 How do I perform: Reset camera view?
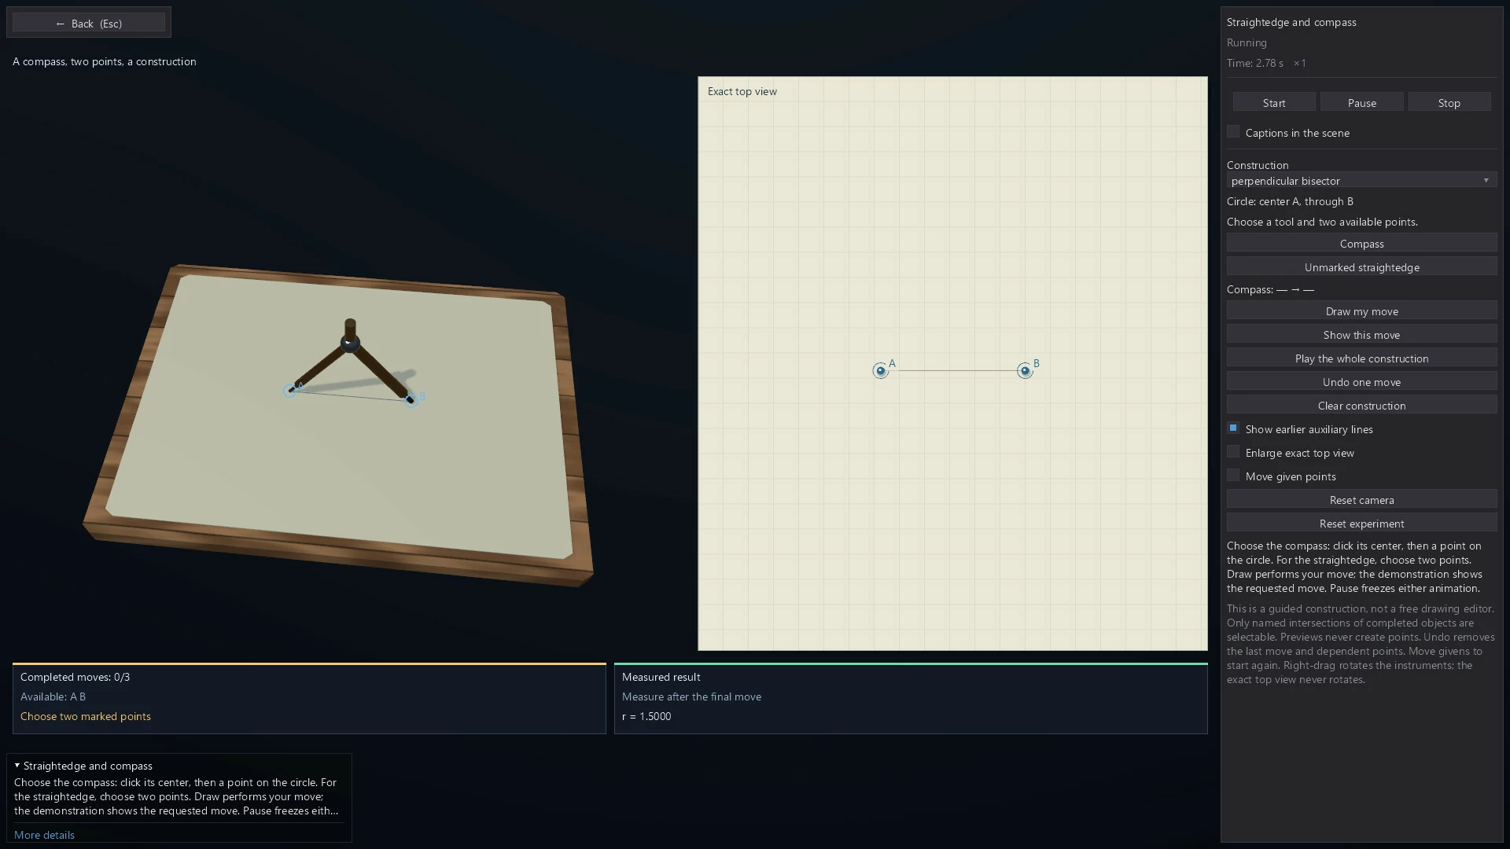(1361, 500)
